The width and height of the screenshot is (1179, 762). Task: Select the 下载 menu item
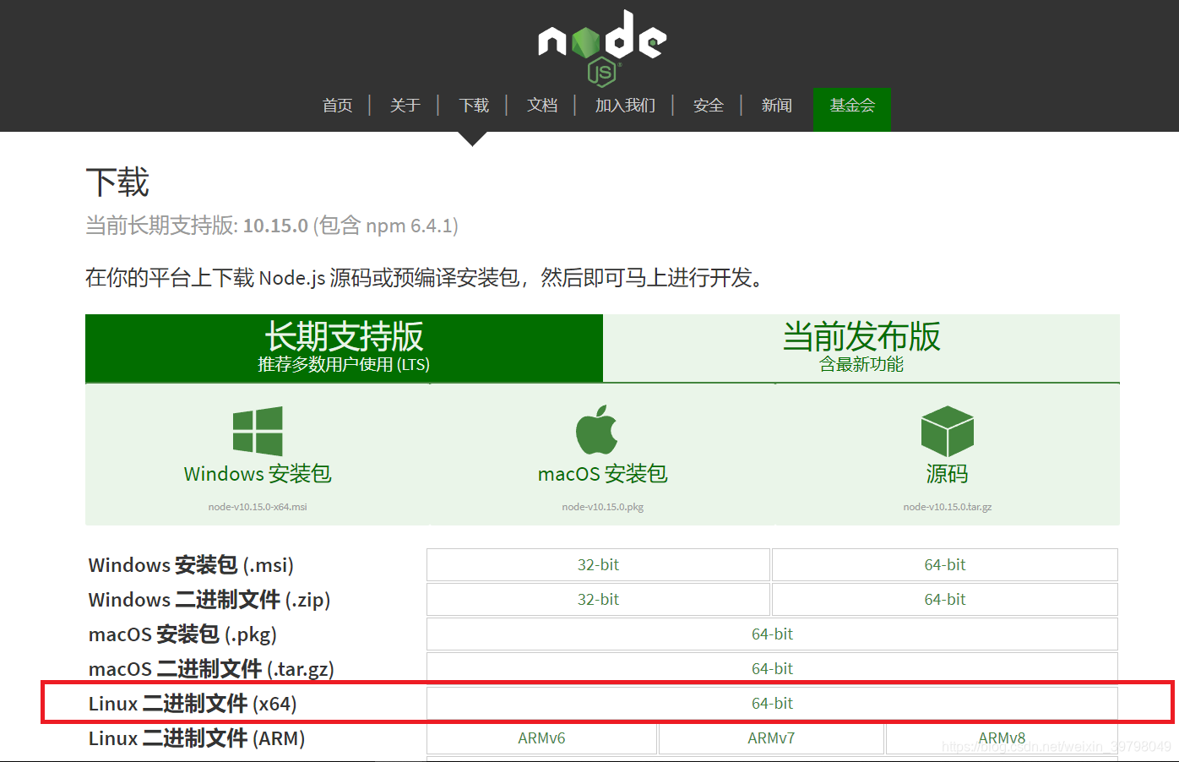(x=474, y=106)
